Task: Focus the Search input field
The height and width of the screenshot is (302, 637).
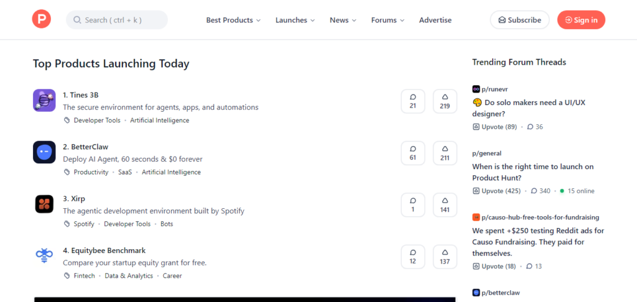Action: point(116,20)
